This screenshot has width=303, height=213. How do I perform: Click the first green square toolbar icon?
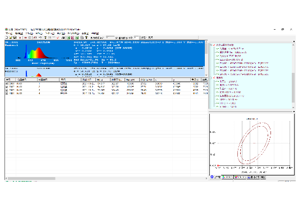pyautogui.click(x=68, y=38)
